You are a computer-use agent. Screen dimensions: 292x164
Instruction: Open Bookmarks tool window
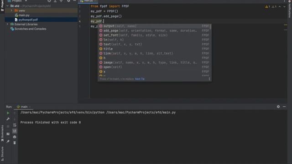(2, 133)
